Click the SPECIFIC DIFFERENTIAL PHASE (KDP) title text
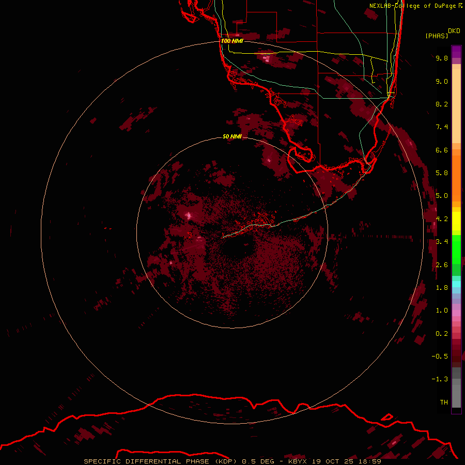The width and height of the screenshot is (465, 465). pyautogui.click(x=161, y=461)
